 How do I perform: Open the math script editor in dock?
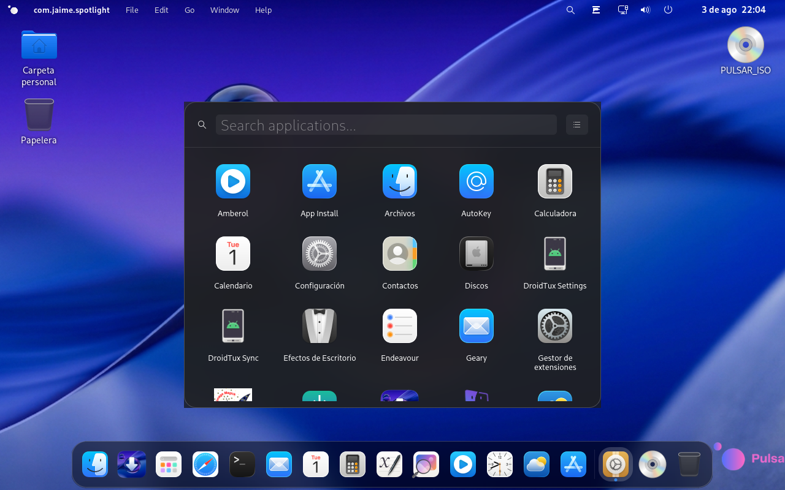[389, 464]
